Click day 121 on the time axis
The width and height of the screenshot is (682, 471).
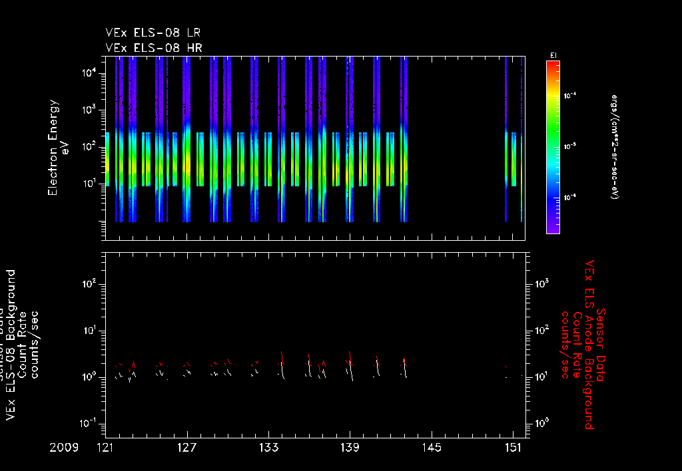106,448
